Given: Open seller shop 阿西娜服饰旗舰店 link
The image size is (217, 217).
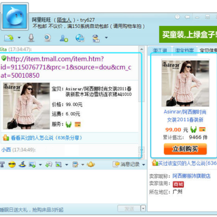Looking at the screenshot, I should 192,176.
